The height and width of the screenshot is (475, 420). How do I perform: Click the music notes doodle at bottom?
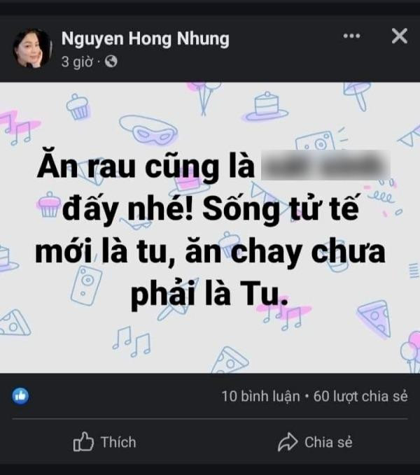coord(131,341)
